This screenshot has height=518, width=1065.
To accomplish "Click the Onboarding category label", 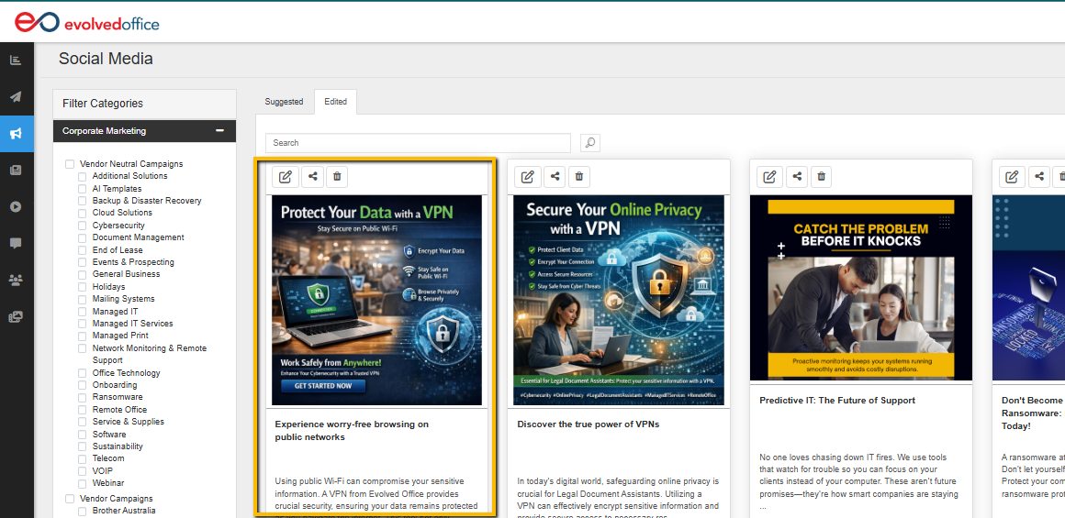I will [115, 385].
